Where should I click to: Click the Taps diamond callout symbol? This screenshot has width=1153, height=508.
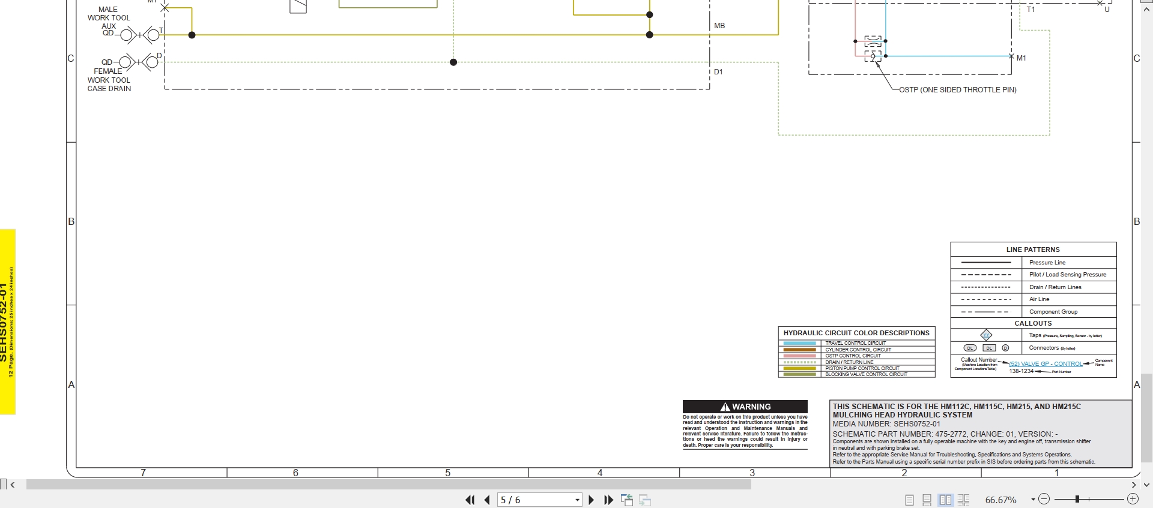coord(986,335)
